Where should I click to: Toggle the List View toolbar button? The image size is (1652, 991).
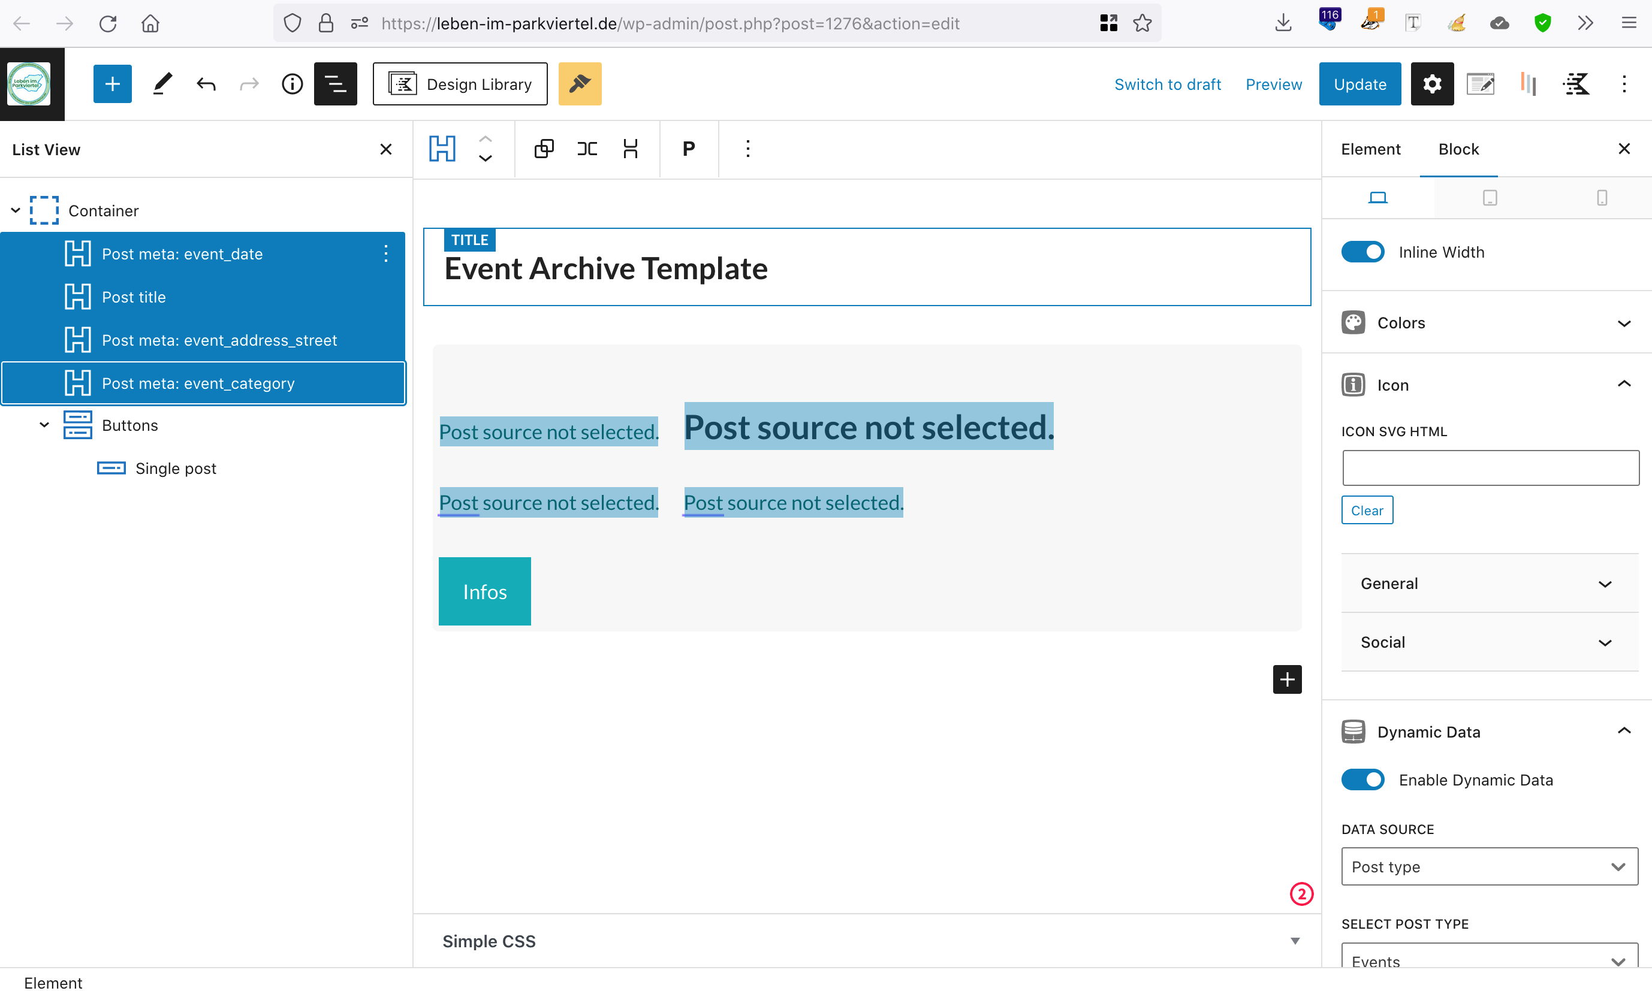[x=335, y=84]
